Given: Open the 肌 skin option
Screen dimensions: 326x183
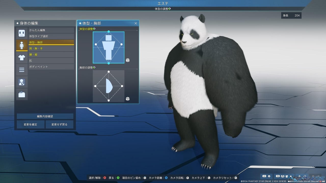Looking at the screenshot, I should tap(51, 61).
